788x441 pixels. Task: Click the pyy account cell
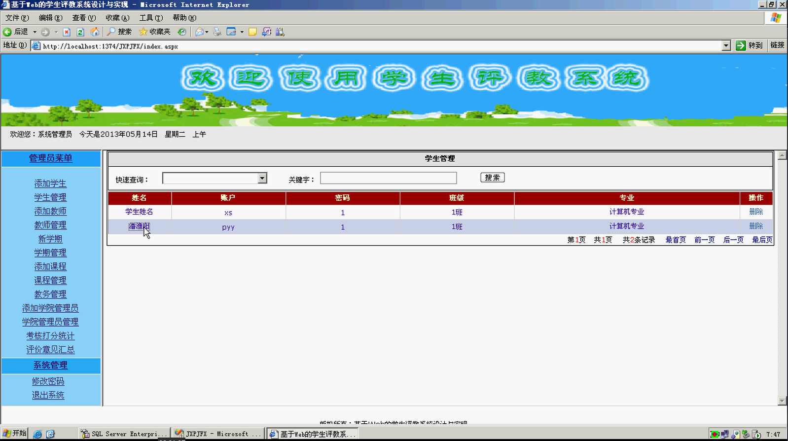[x=228, y=227]
